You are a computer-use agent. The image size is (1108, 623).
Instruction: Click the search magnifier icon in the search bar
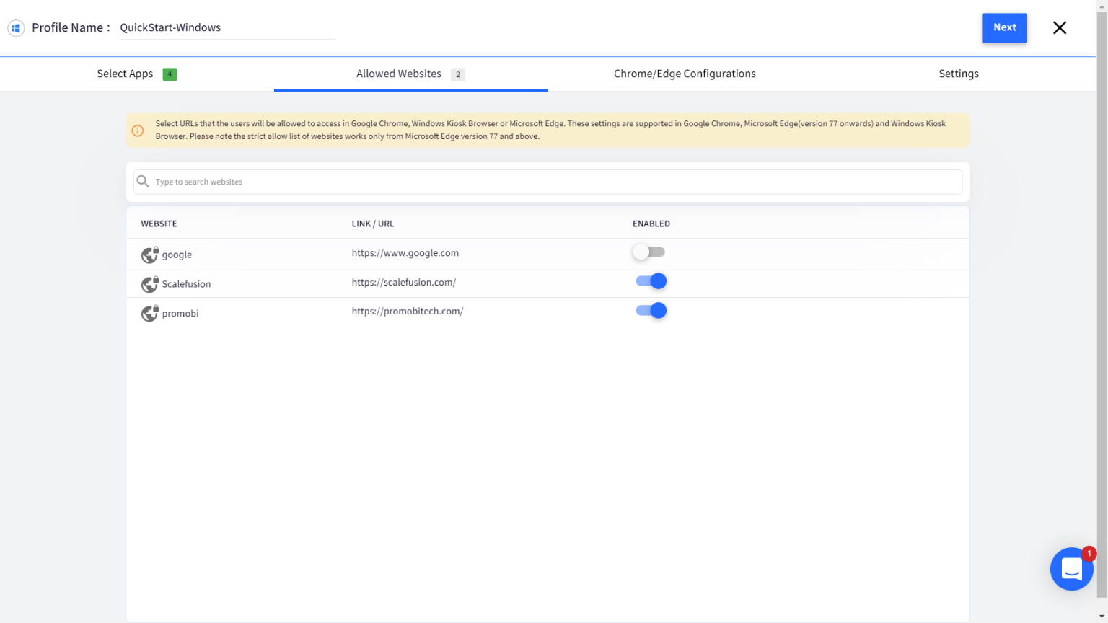(143, 181)
